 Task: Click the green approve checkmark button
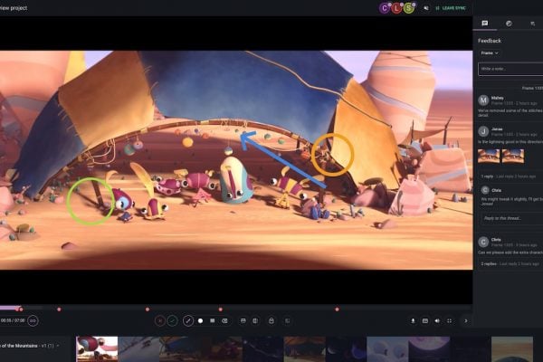coord(172,321)
